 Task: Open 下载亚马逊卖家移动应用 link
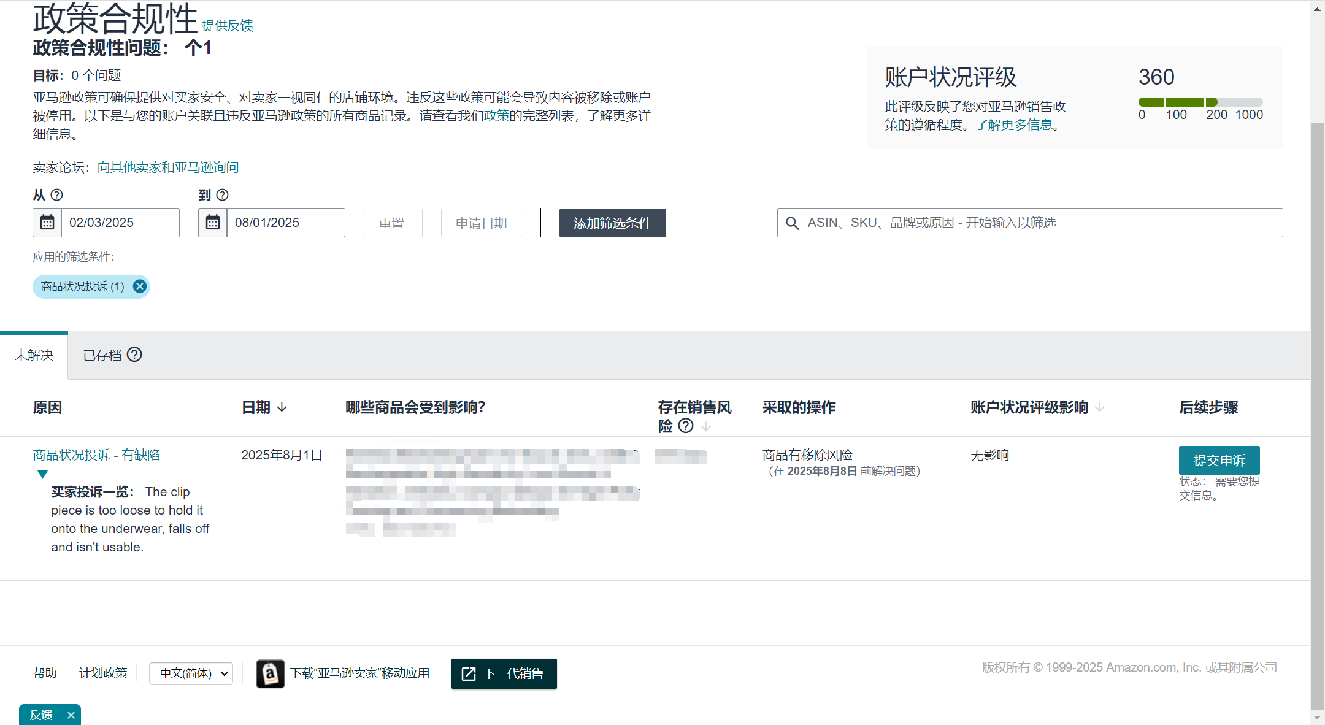coord(359,673)
